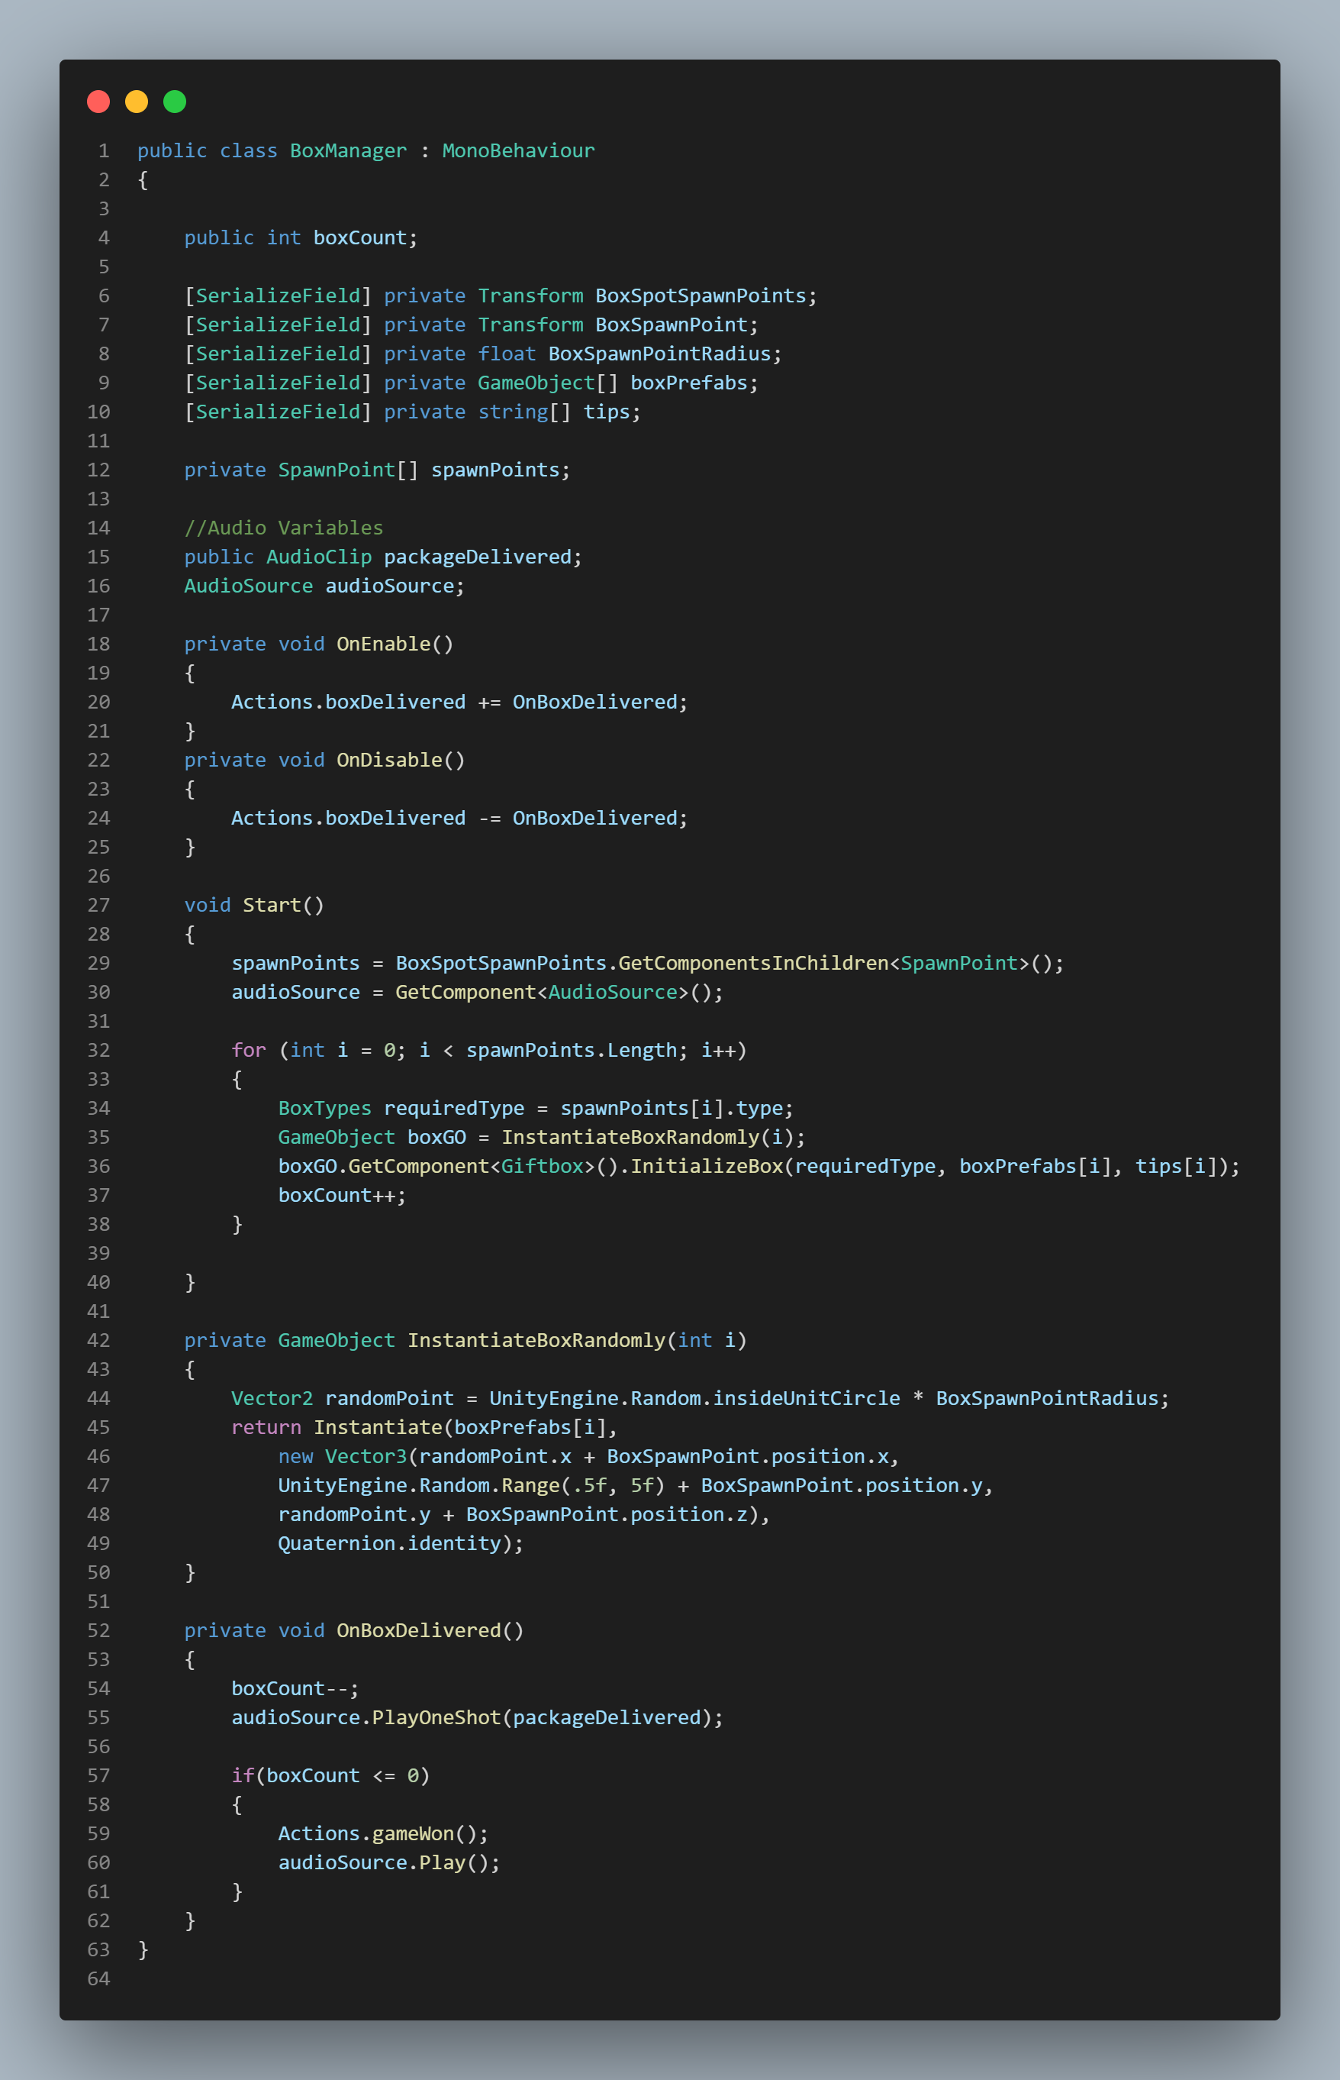Click line number 13 in the gutter
Viewport: 1340px width, 2080px height.
[x=98, y=499]
